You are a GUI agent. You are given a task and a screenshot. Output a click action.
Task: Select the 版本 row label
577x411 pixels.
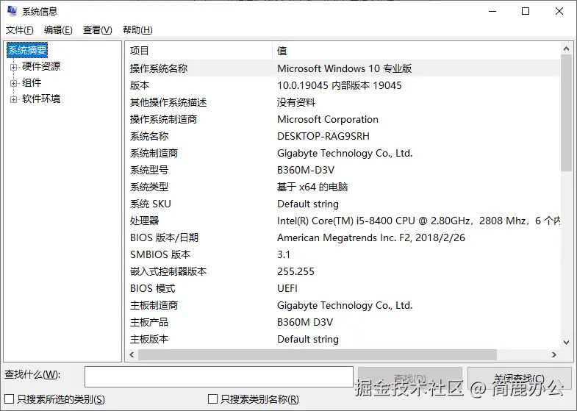point(140,85)
